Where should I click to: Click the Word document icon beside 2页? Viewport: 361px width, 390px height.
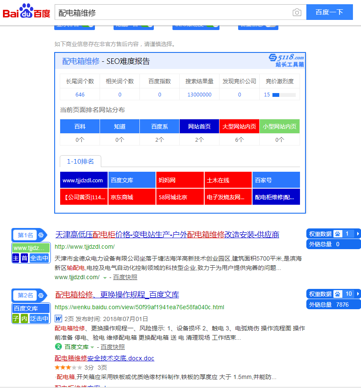coord(58,319)
